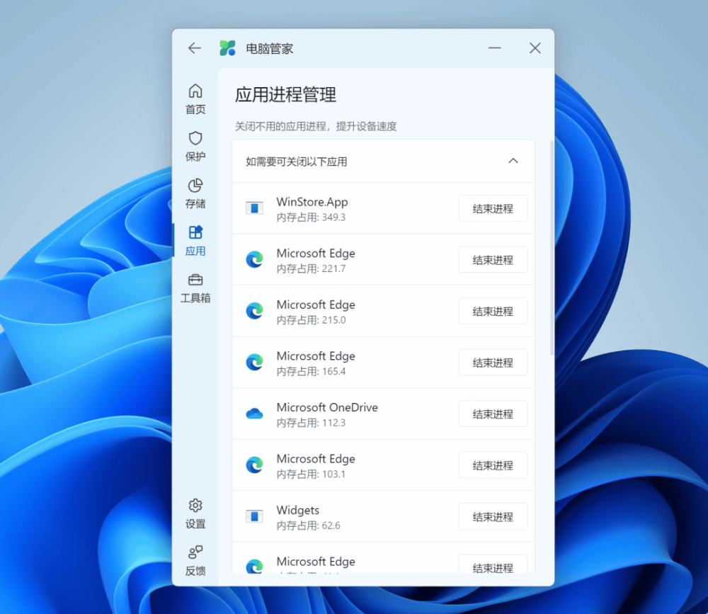Open 保护 protection shield in sidebar

coord(195,146)
